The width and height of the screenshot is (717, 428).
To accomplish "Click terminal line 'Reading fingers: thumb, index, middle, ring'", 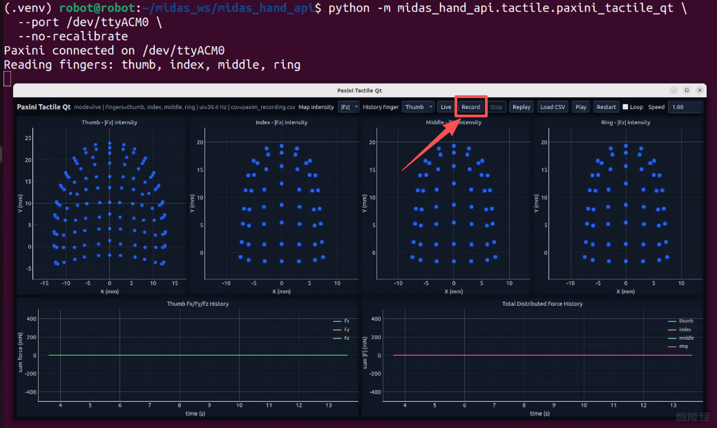I will (x=152, y=65).
